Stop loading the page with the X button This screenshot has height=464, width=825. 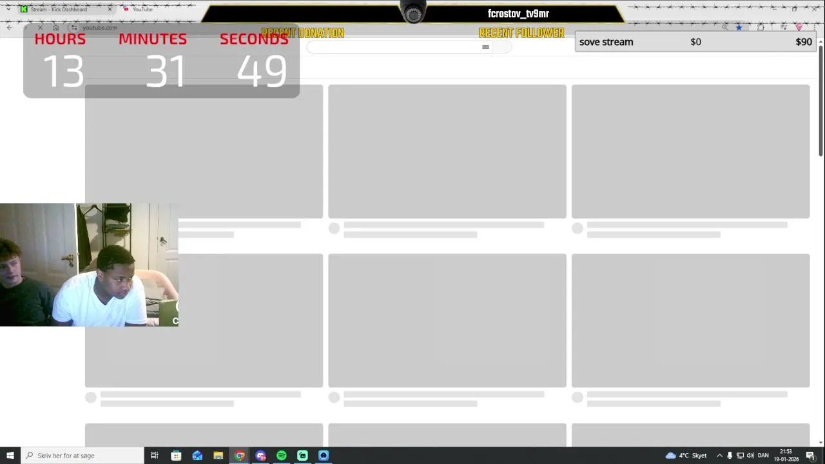40,27
